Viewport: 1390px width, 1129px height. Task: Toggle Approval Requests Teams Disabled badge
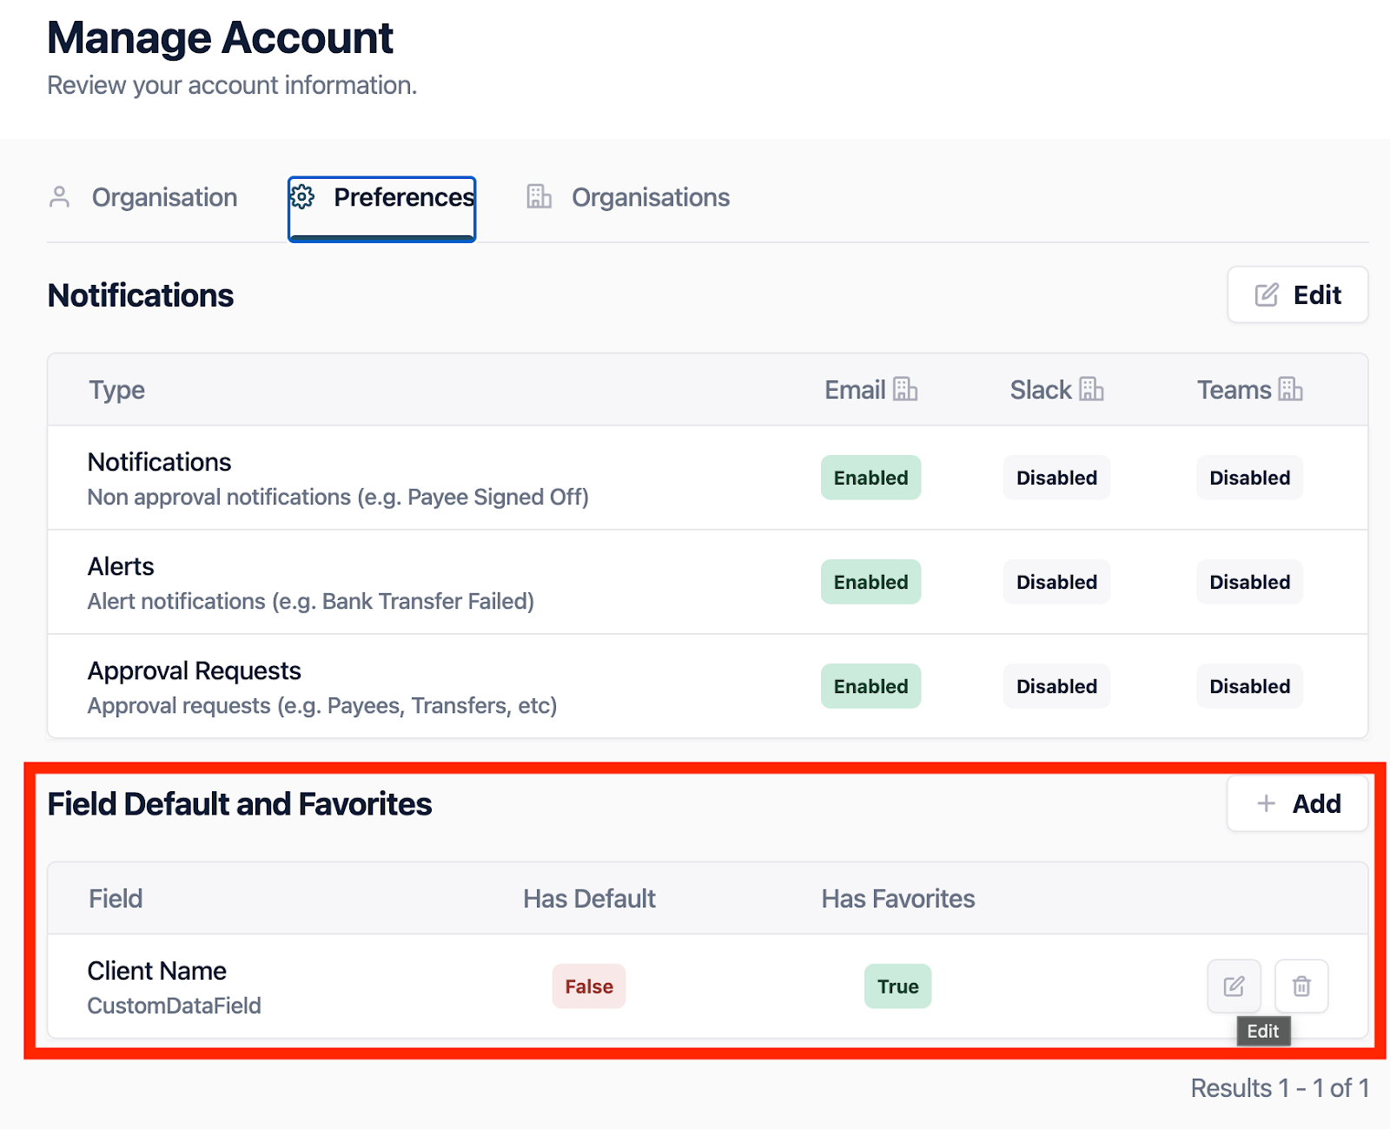1249,686
